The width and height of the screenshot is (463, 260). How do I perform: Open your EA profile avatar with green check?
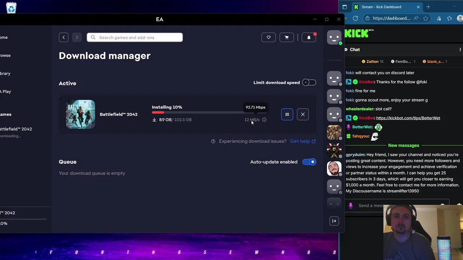pos(334,37)
